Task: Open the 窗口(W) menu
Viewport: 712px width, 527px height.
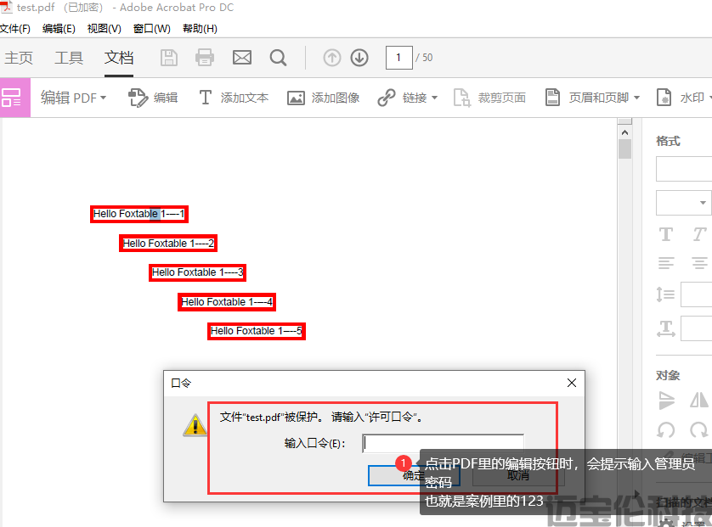Action: coord(152,29)
